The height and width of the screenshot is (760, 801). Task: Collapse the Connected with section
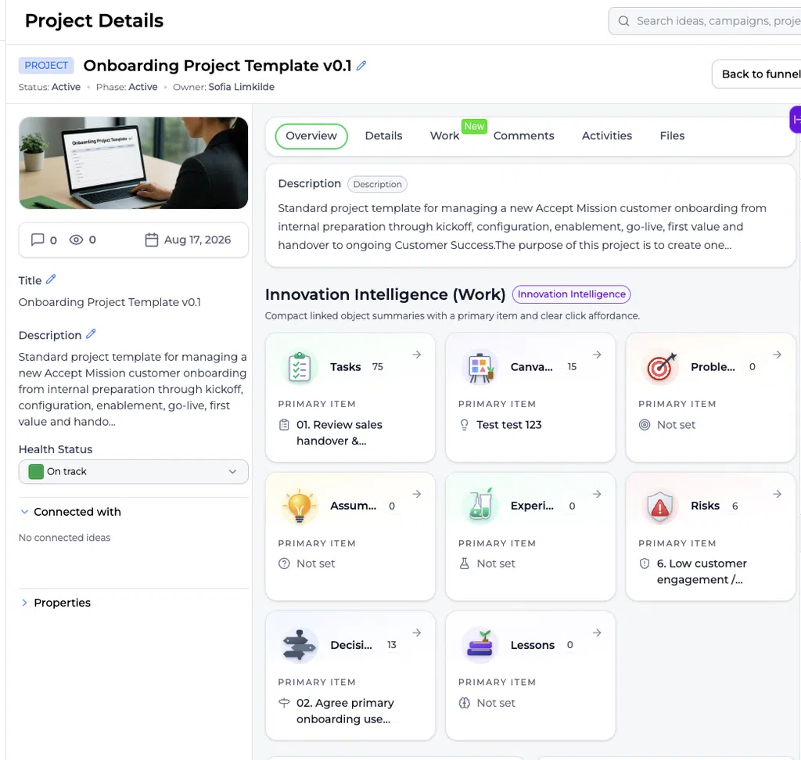coord(24,512)
